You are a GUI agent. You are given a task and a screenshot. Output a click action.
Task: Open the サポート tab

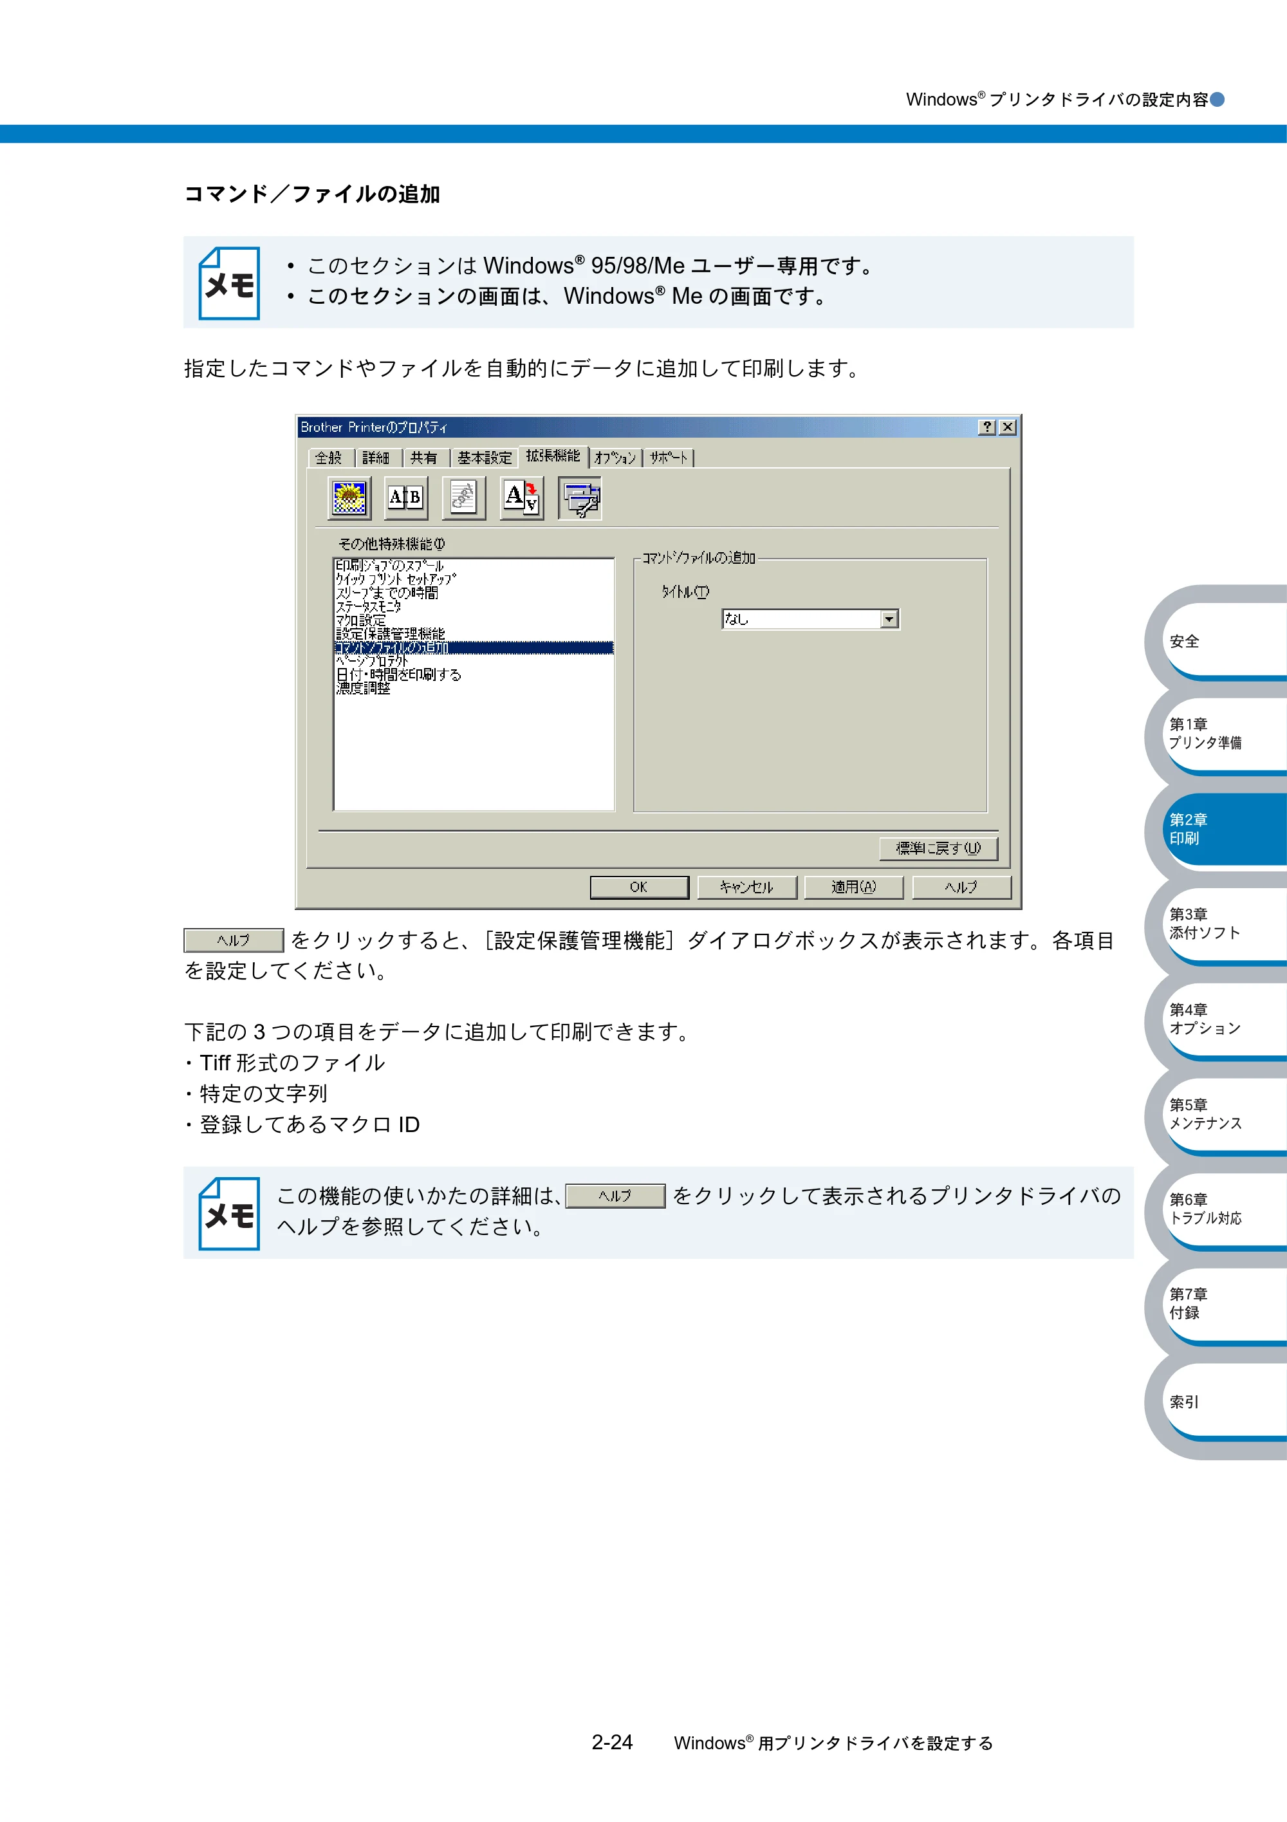669,458
